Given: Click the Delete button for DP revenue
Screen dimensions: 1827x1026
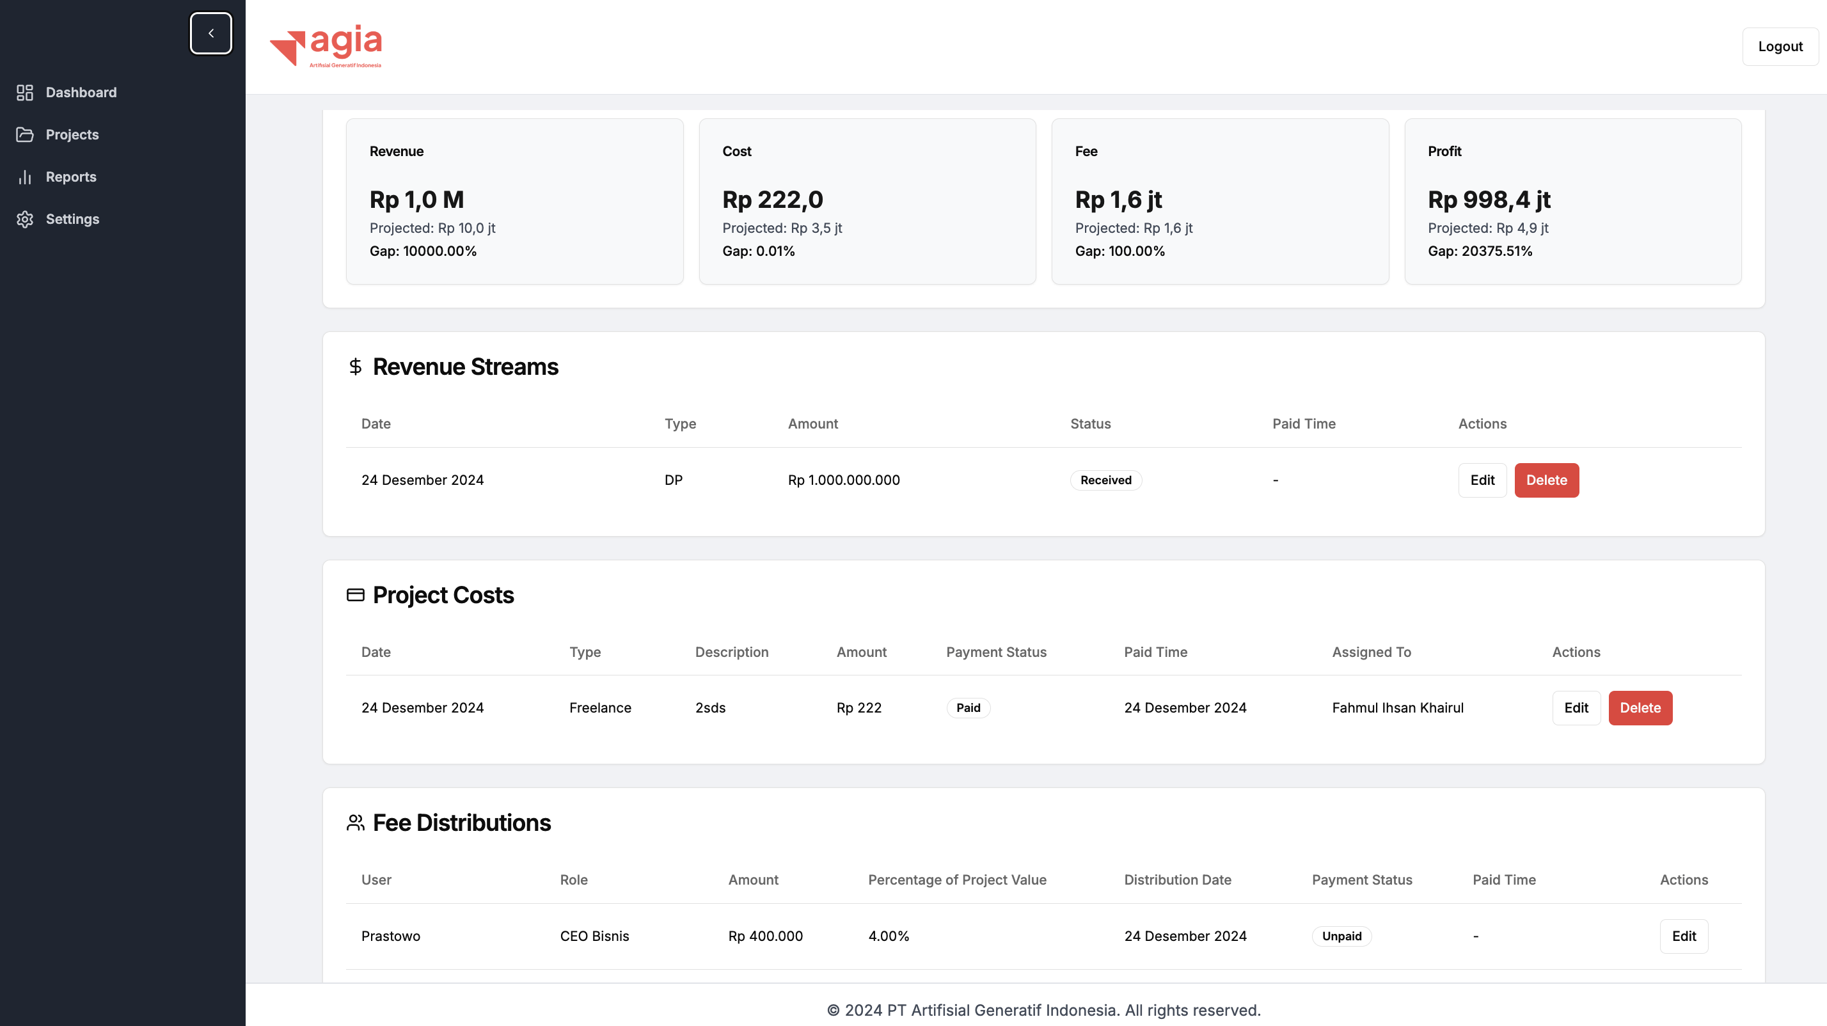Looking at the screenshot, I should [1546, 480].
